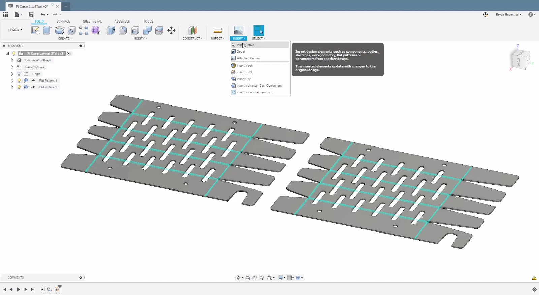
Task: Expand the Named Views tree node
Action: coord(12,67)
